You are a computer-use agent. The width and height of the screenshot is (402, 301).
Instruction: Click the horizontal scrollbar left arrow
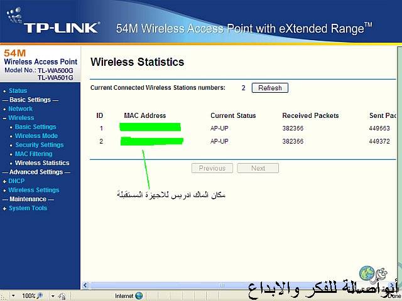[85, 285]
